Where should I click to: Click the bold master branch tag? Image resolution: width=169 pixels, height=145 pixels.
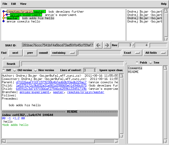[13, 18]
